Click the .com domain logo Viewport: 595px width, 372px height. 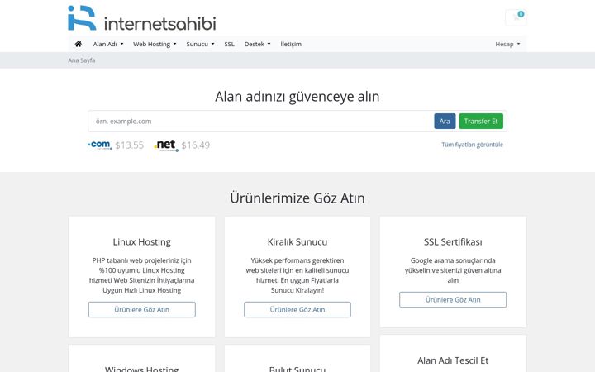tap(100, 145)
